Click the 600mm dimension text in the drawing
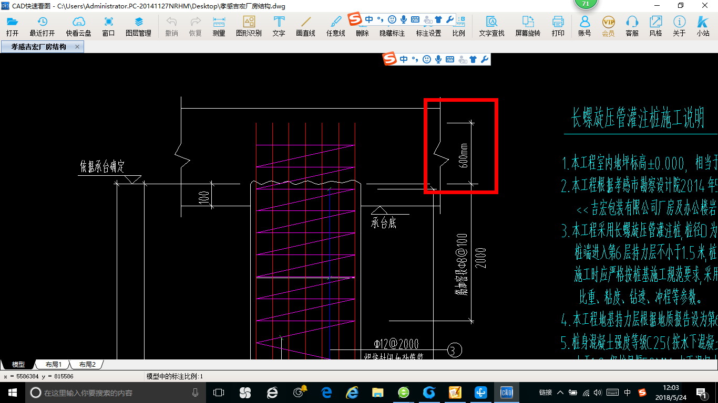Screen dimensions: 718x403 [463, 155]
